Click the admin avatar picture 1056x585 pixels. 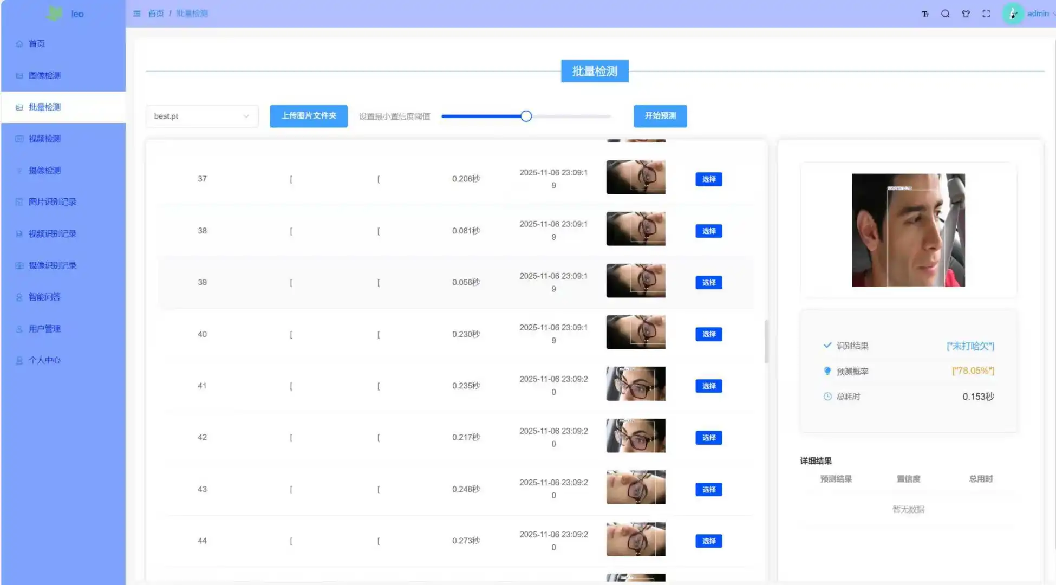[x=1012, y=14]
